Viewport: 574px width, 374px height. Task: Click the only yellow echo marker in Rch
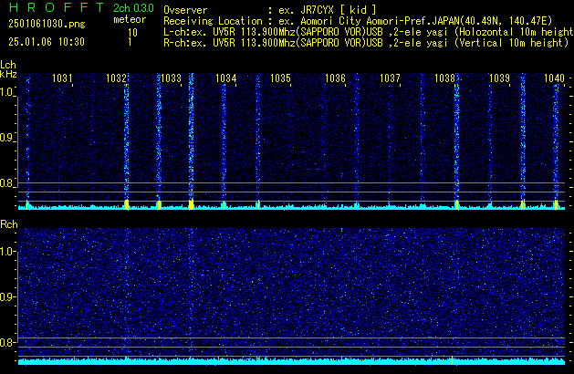452,360
